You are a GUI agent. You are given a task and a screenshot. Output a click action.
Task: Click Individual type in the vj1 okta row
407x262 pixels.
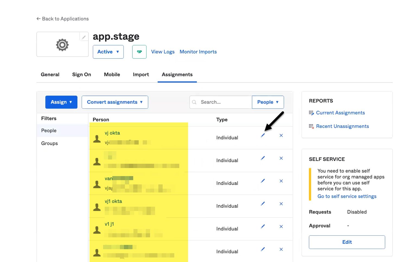click(x=227, y=206)
